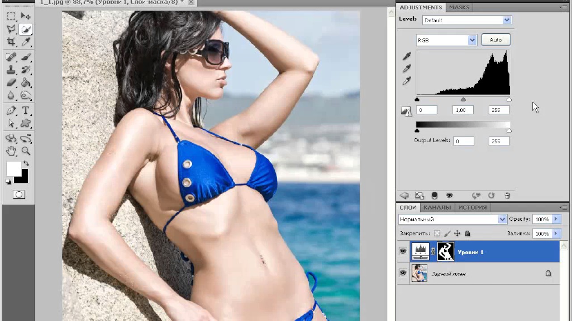Open the Levels preset dropdown (Default)
Image resolution: width=572 pixels, height=321 pixels.
pos(467,20)
